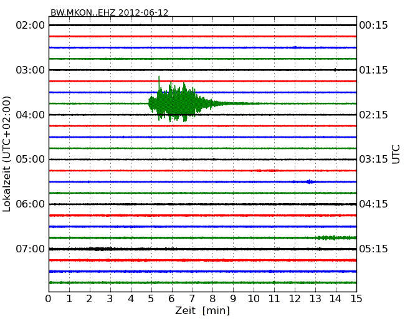405x324 pixels.
Task: Select the 01:15 UTC label
Action: pyautogui.click(x=373, y=70)
